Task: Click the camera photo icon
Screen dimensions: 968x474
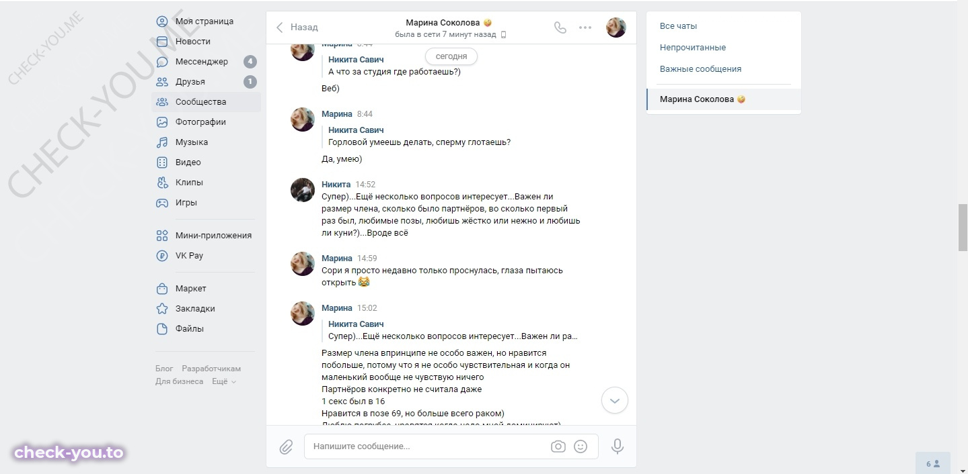Action: pyautogui.click(x=558, y=446)
